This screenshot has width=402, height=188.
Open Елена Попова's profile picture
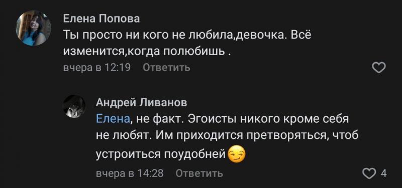coord(34,28)
